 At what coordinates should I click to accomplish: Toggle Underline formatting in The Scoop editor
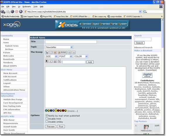(x=55, y=61)
